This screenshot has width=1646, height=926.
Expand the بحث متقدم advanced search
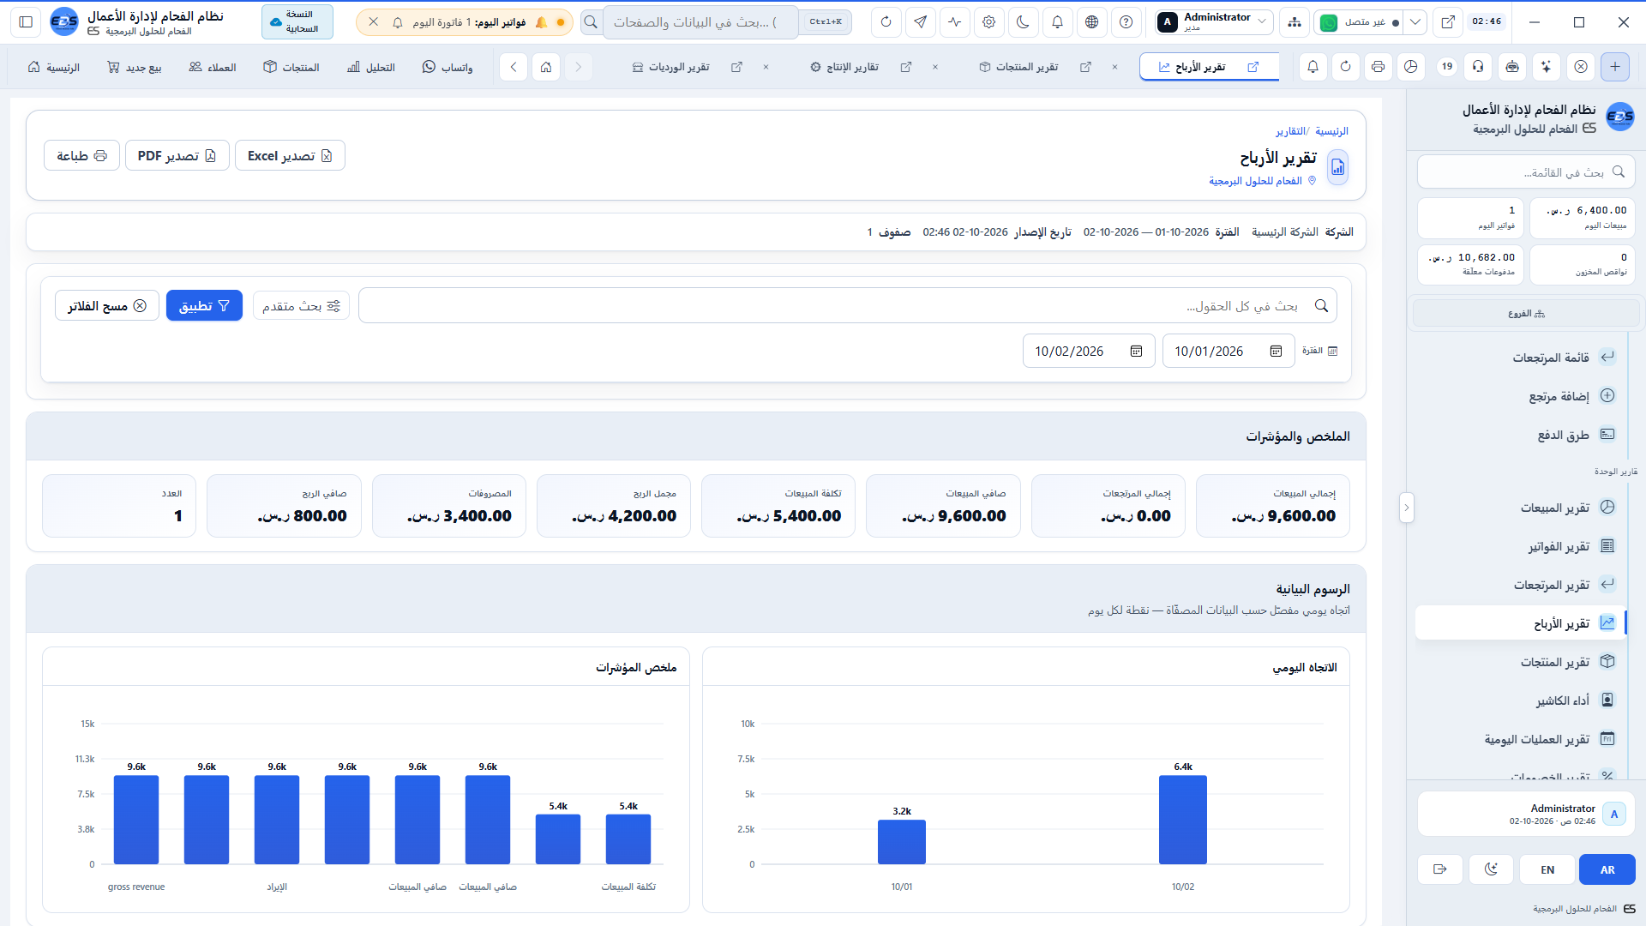coord(301,306)
